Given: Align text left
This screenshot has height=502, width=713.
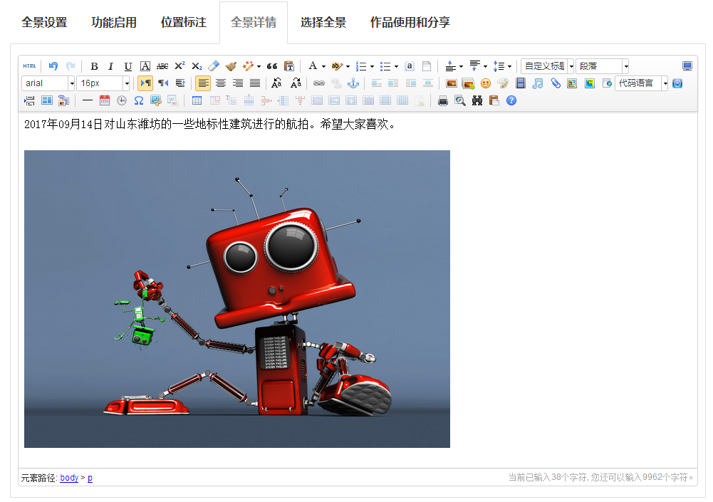Looking at the screenshot, I should coord(203,83).
